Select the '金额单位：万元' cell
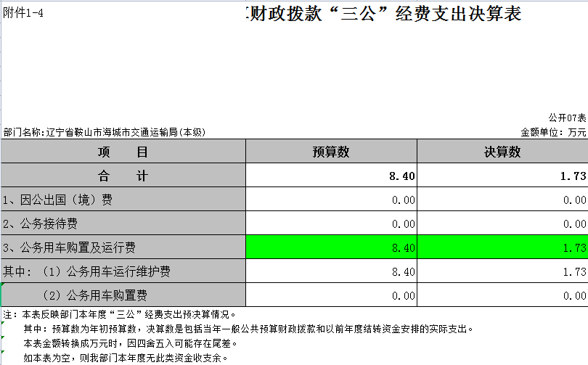 tap(553, 132)
